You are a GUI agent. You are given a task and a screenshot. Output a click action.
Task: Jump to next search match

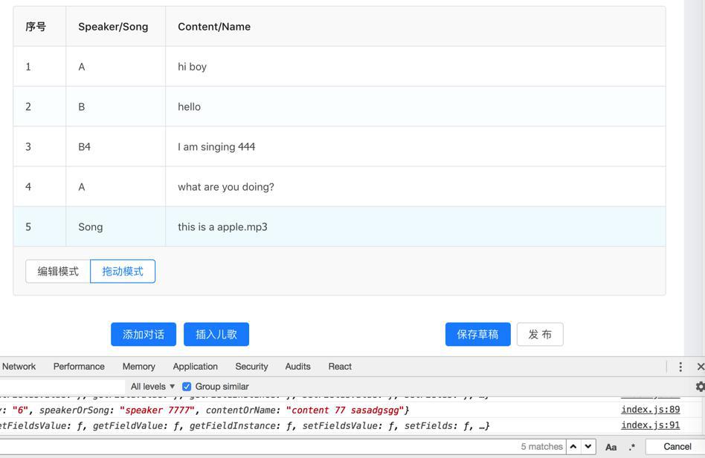click(x=588, y=447)
